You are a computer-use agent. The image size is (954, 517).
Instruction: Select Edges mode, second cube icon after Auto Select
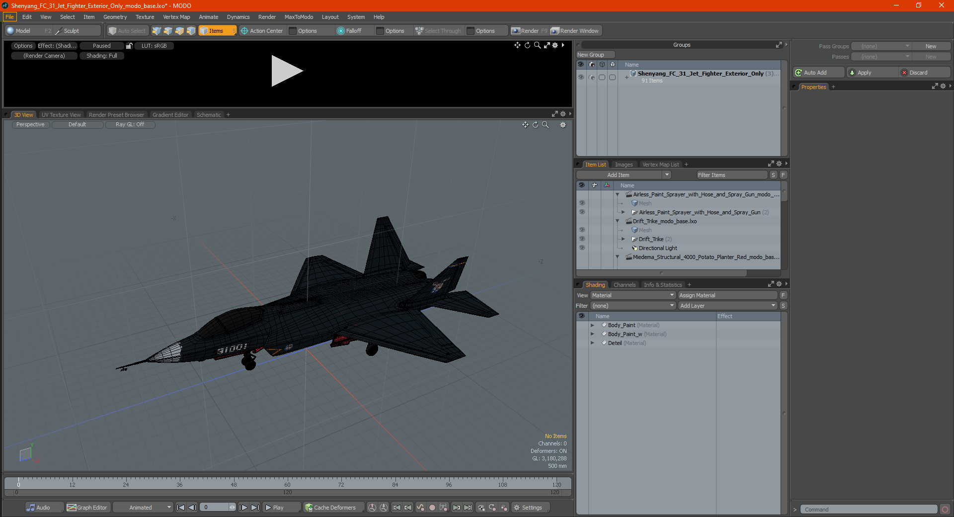click(168, 31)
